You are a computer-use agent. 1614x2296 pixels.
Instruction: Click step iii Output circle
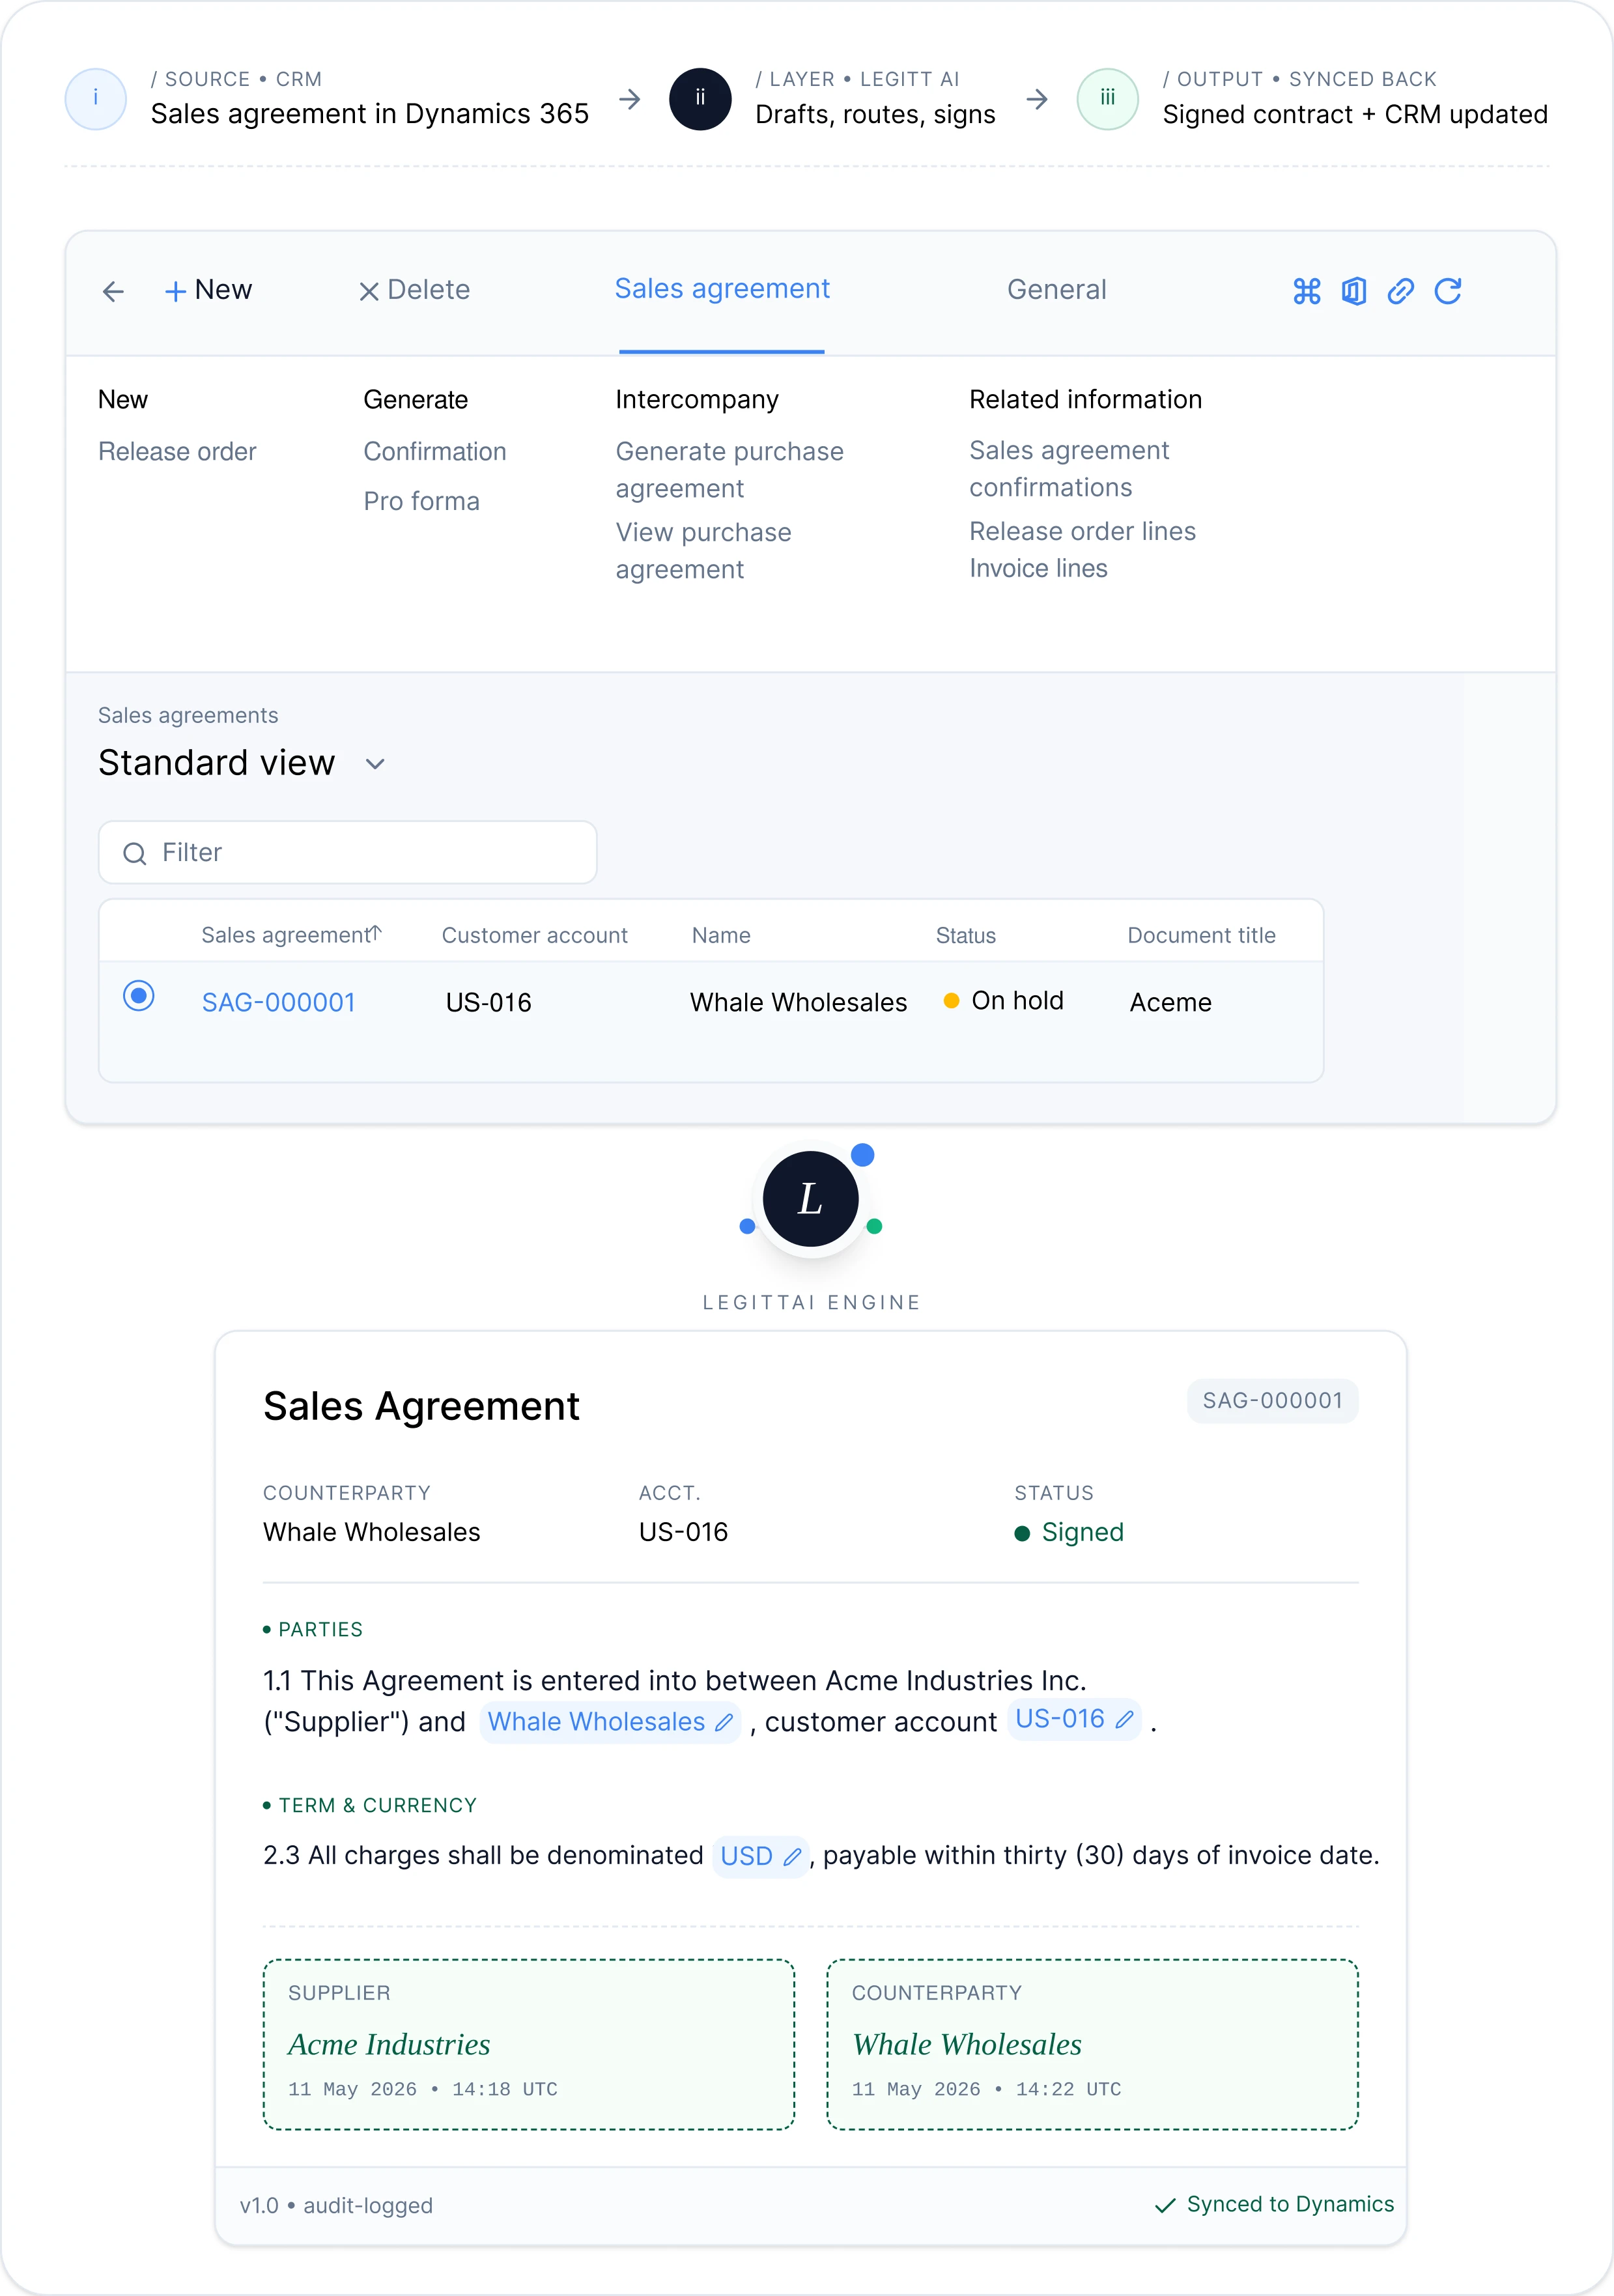1107,98
